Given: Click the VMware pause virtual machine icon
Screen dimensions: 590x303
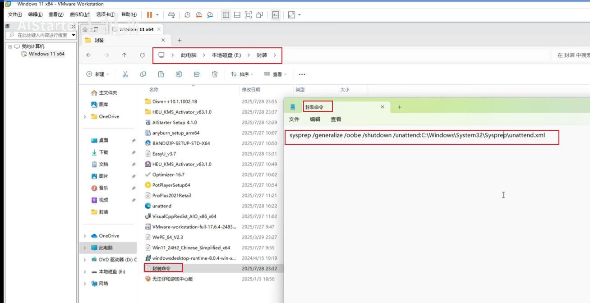Looking at the screenshot, I should (x=149, y=15).
